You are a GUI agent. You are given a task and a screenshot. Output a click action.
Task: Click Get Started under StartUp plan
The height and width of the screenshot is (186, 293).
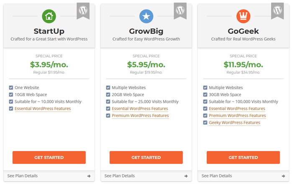49,158
